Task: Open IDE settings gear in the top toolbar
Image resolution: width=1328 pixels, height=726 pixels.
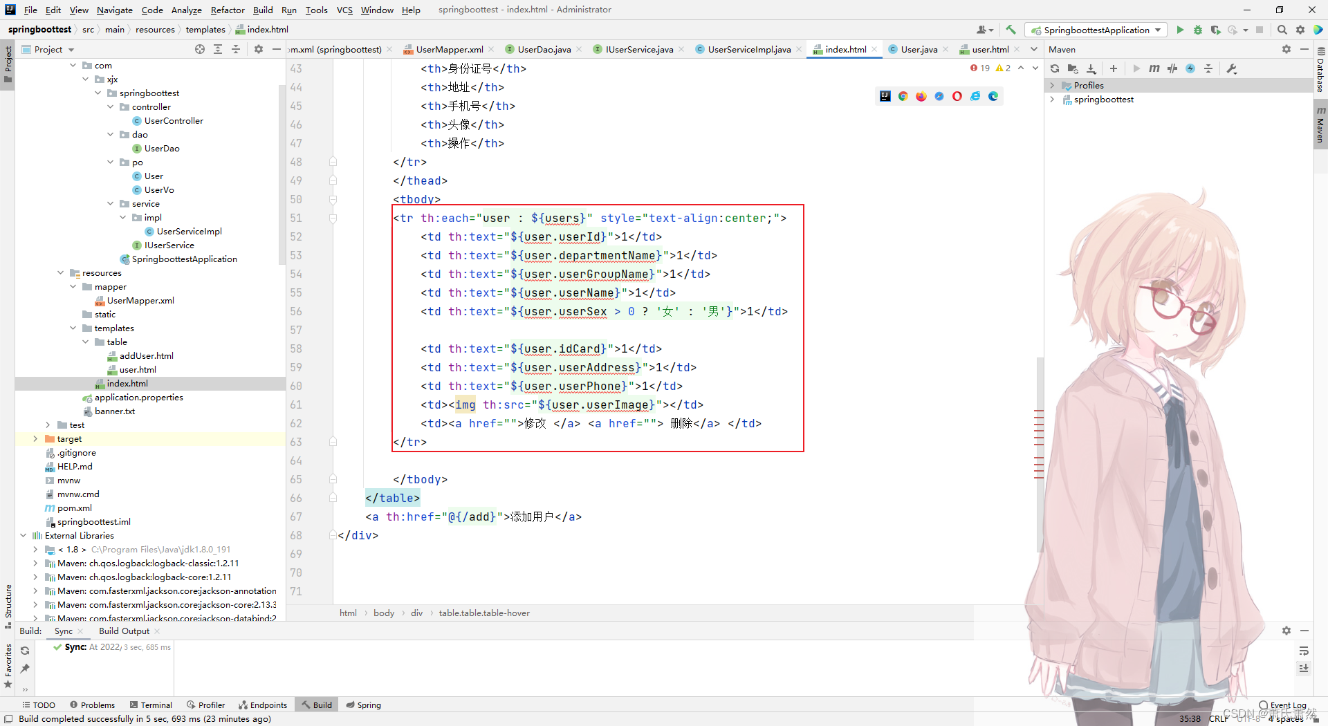Action: click(1300, 30)
